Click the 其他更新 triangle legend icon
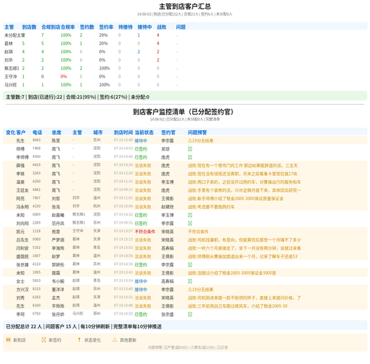 click(x=115, y=340)
